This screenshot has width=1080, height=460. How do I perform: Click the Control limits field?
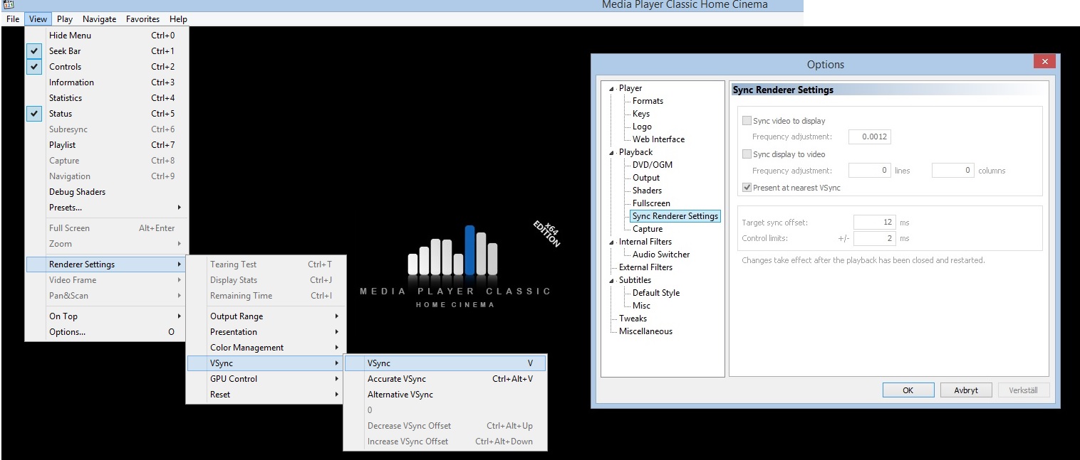coord(874,239)
